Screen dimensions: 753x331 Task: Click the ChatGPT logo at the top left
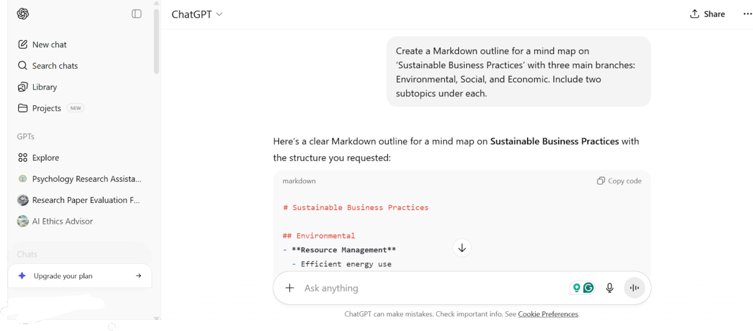click(23, 13)
